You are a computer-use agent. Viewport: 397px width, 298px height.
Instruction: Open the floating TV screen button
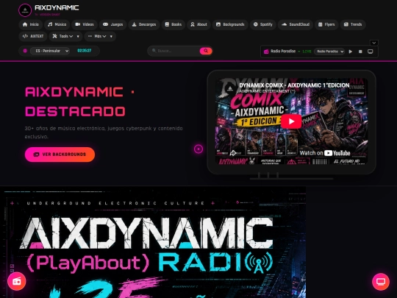(381, 282)
